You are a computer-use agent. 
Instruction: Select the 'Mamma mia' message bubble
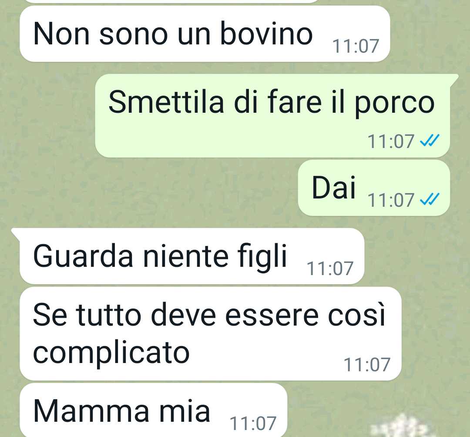(154, 410)
